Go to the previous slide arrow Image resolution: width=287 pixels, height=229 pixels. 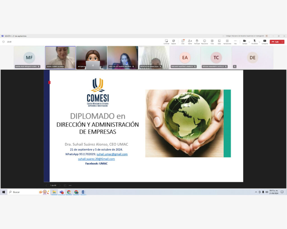pyautogui.click(x=46, y=185)
